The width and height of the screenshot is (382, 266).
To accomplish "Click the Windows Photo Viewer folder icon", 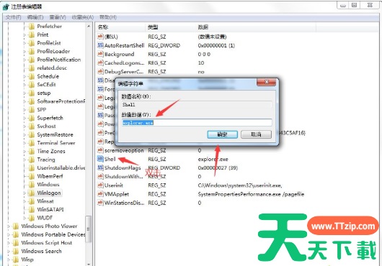I will [16, 226].
